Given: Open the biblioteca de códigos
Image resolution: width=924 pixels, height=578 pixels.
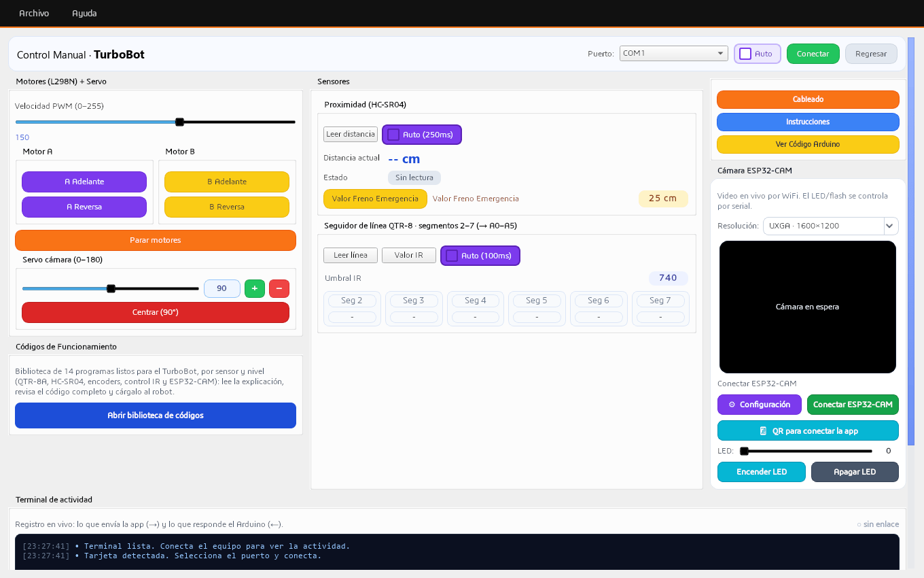Looking at the screenshot, I should [156, 415].
